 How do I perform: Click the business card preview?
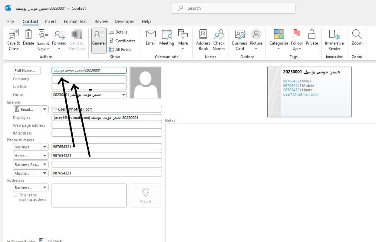[x=309, y=92]
